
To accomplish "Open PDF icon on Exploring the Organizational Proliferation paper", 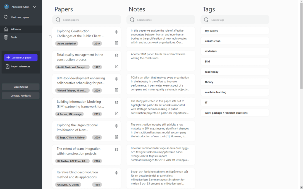I will (x=117, y=137).
